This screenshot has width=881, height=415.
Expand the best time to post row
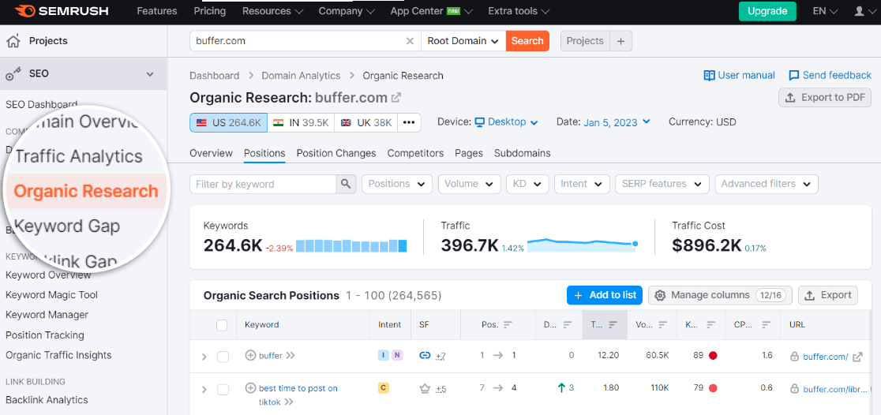pyautogui.click(x=204, y=389)
